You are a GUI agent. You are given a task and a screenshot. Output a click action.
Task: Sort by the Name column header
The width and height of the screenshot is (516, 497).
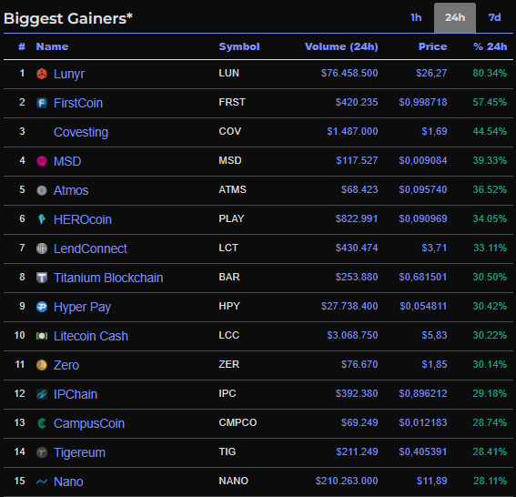(x=52, y=46)
